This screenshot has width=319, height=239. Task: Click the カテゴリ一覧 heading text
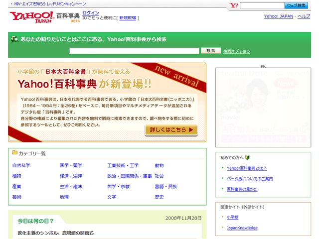click(32, 153)
